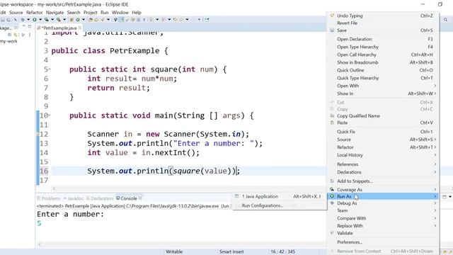453x255 pixels.
Task: Open Run Configurations... from submenu
Action: 280,205
